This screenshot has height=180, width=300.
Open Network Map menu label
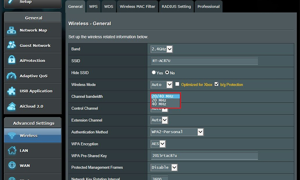[x=33, y=30]
